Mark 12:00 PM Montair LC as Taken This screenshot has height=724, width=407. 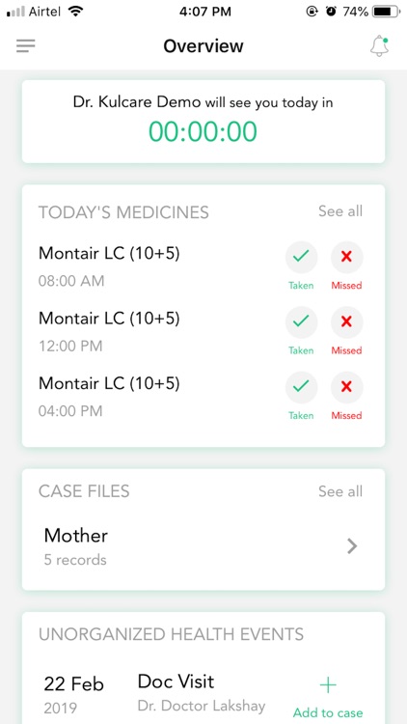tap(301, 322)
